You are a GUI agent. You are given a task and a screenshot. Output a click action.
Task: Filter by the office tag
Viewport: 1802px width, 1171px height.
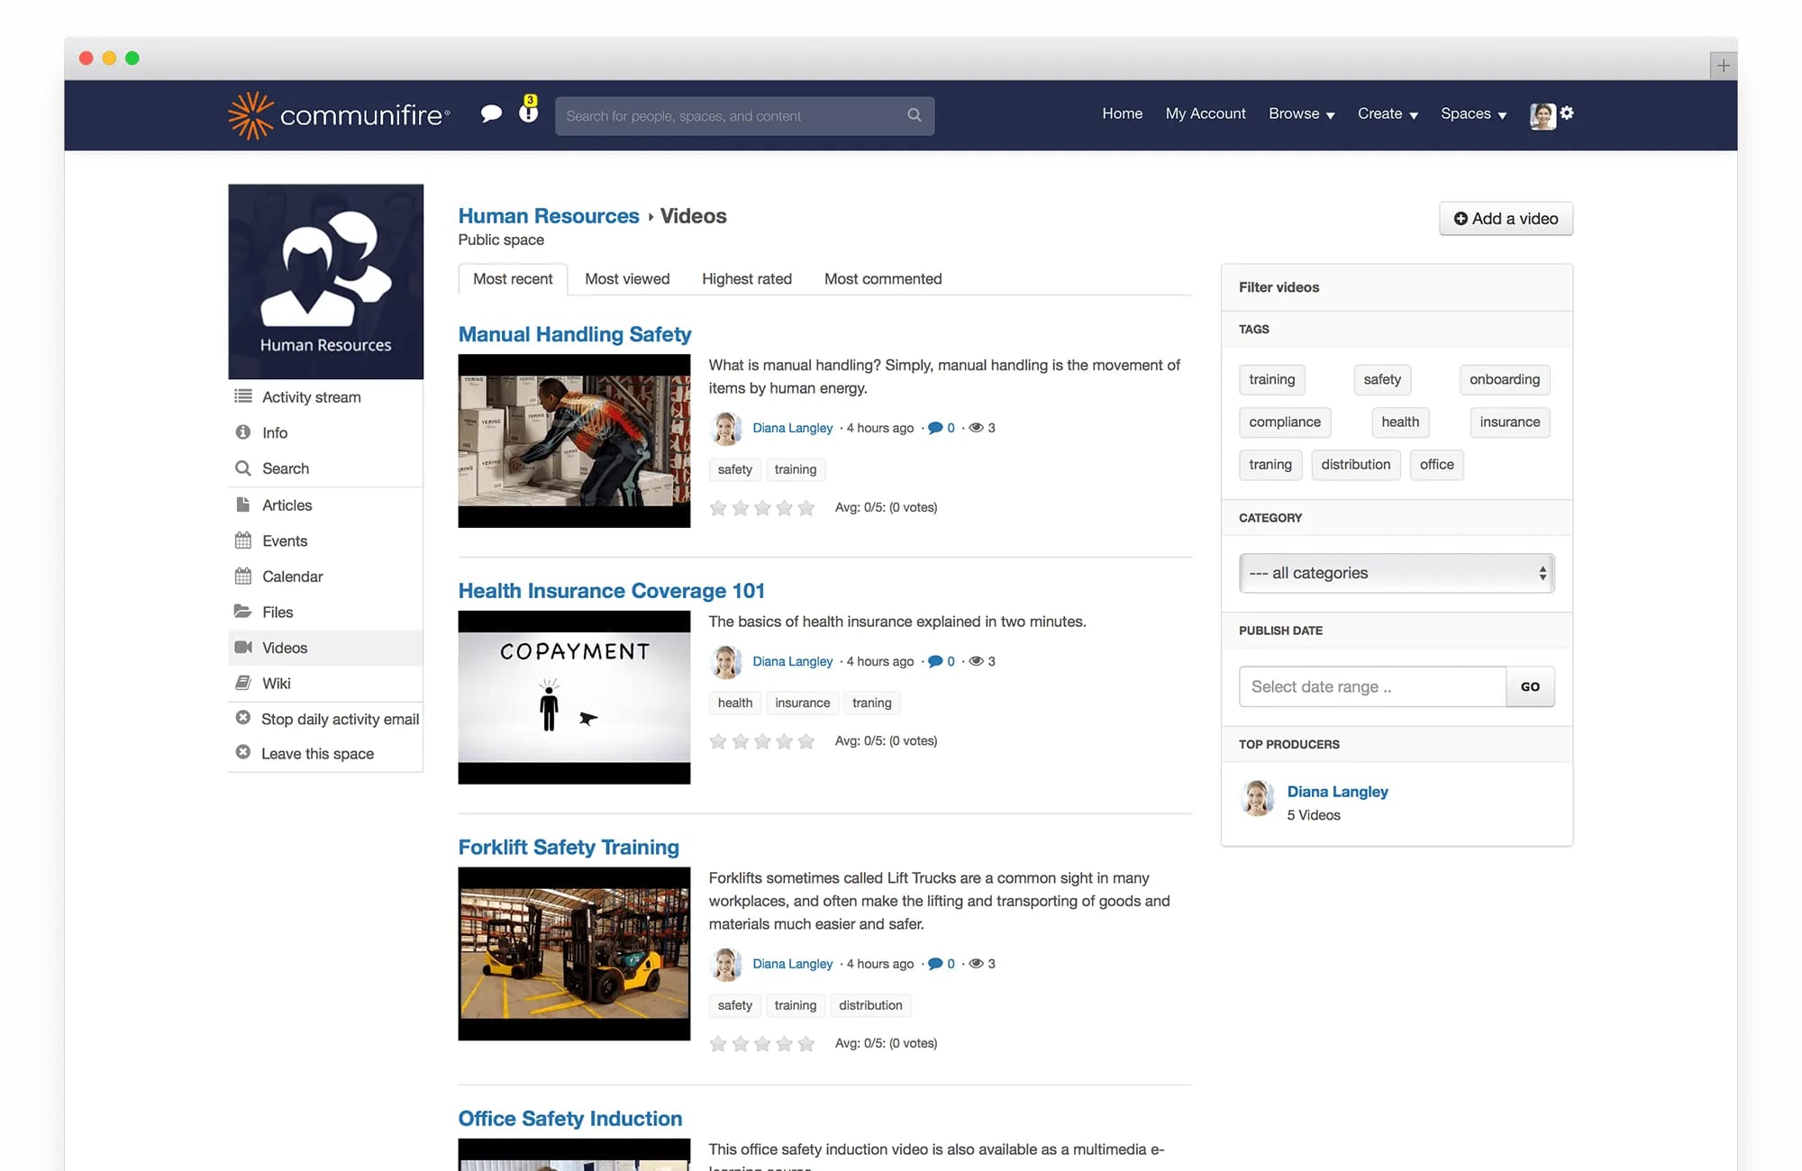click(x=1437, y=465)
